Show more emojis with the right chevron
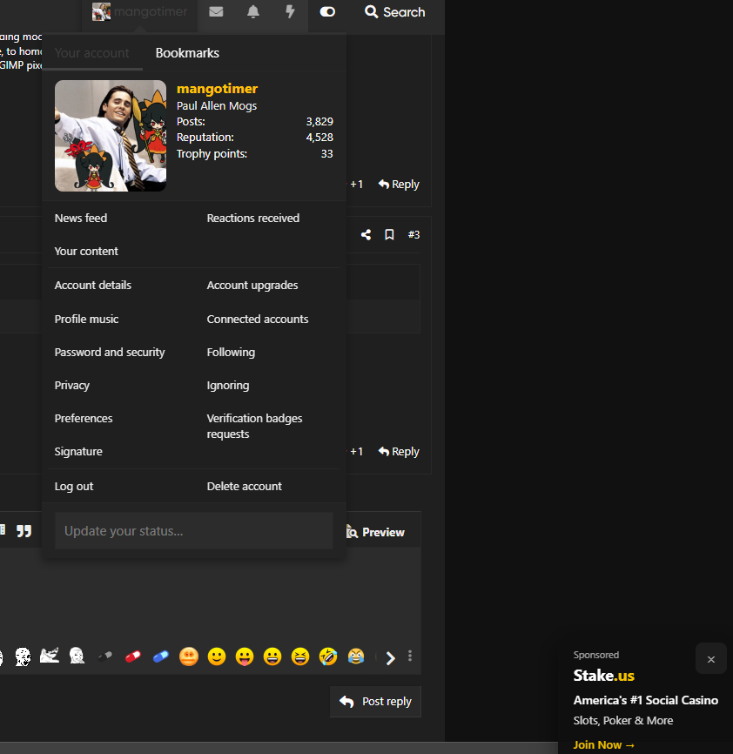This screenshot has width=733, height=754. [x=390, y=658]
